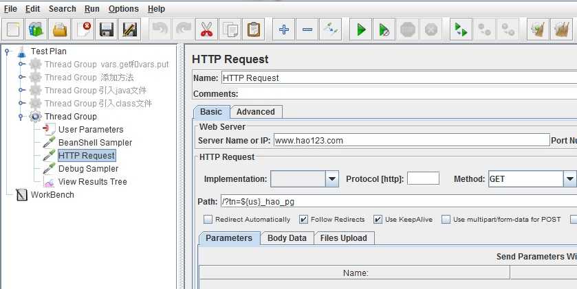
Task: Select the Basic tab
Action: pos(211,112)
